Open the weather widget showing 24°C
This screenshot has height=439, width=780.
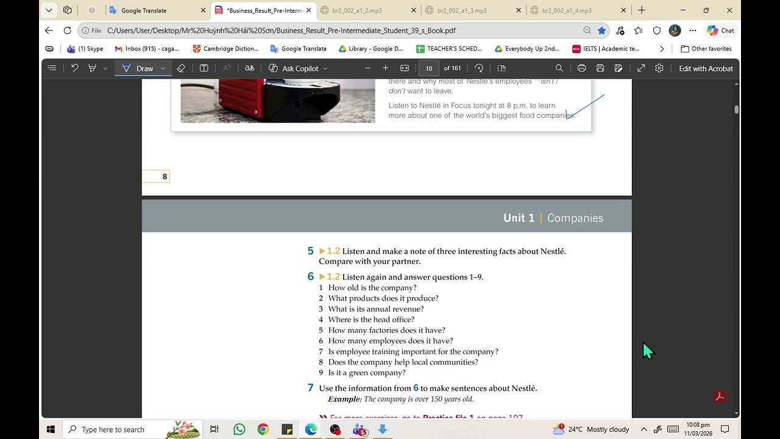point(590,429)
